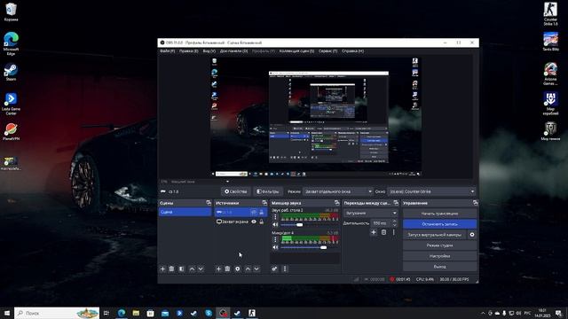
Task: Remove the transition with trash icon
Action: [383, 232]
